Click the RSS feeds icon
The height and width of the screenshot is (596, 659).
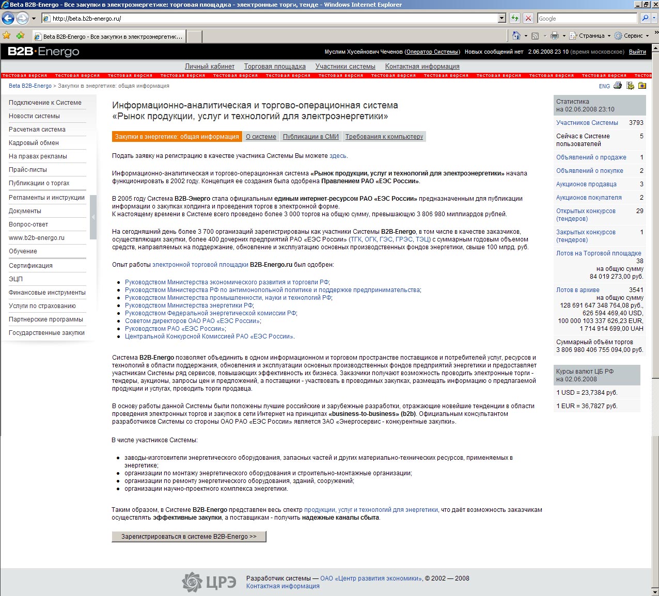535,36
